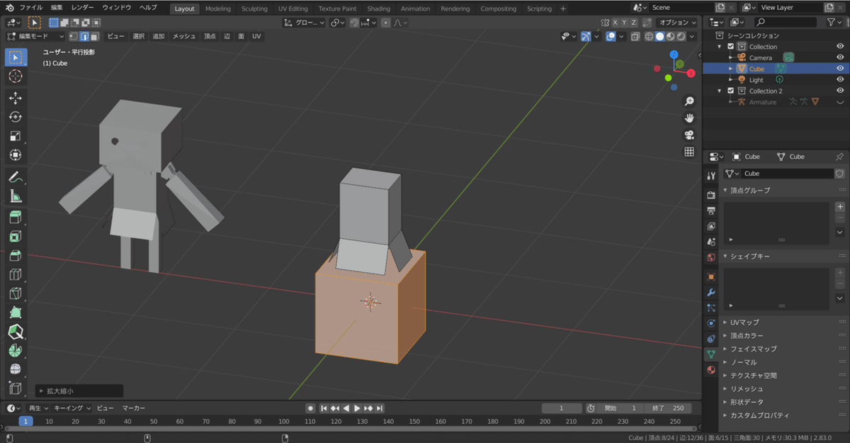Open transform orientation グロー dropdown
850x443 pixels.
(x=305, y=23)
